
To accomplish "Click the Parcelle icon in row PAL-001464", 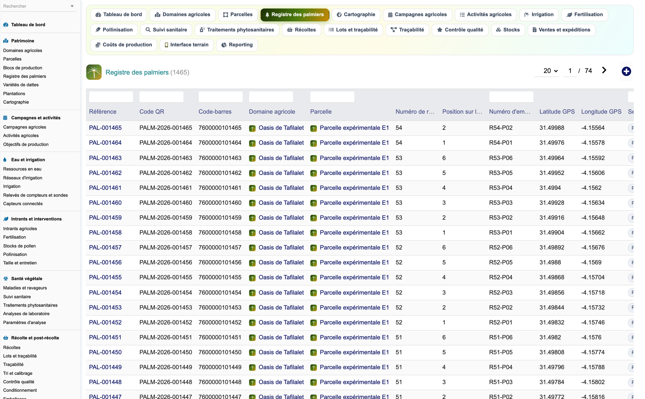I will point(314,143).
